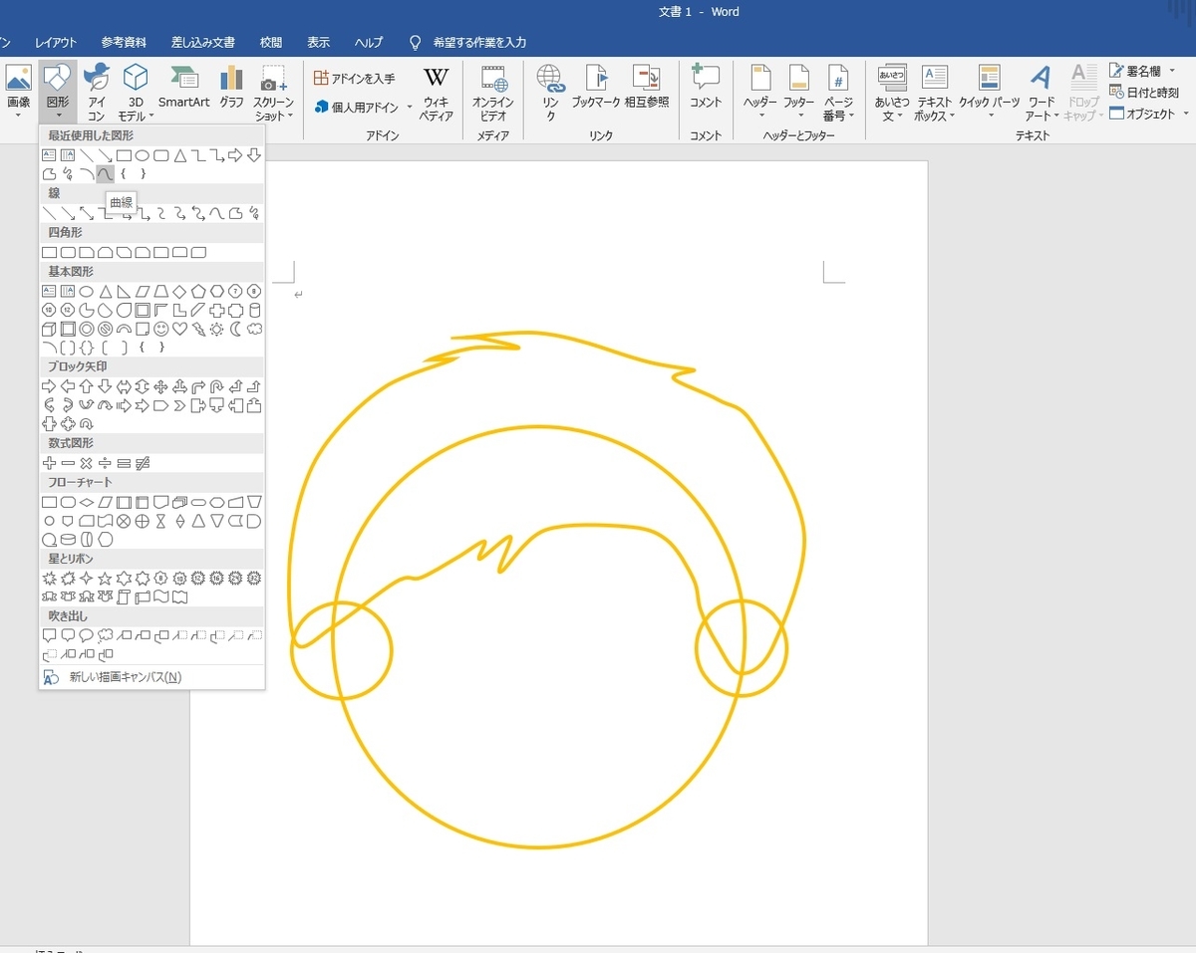Open 相互参照 cross-reference
The width and height of the screenshot is (1196, 953).
(647, 88)
